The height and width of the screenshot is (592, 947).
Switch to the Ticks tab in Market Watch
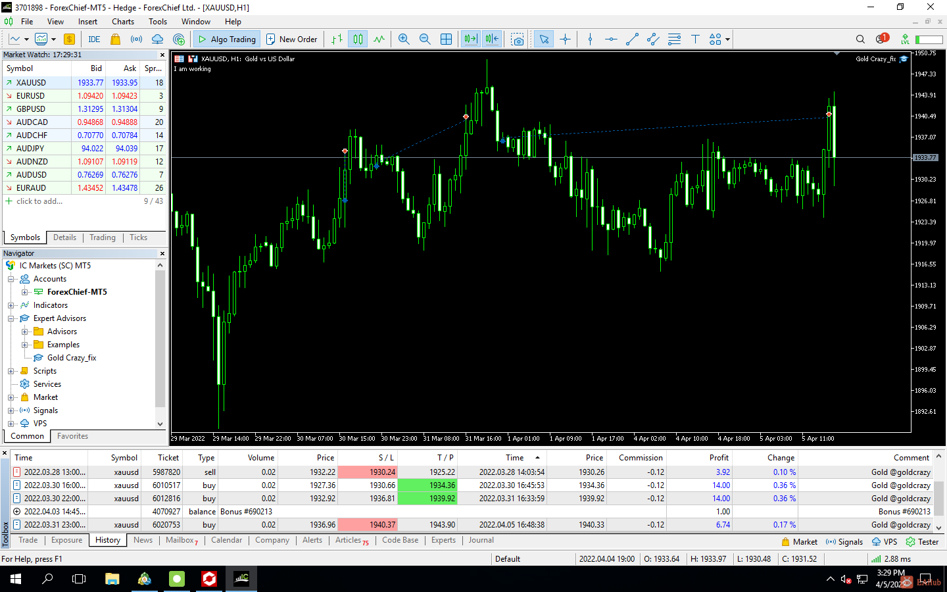pos(138,237)
